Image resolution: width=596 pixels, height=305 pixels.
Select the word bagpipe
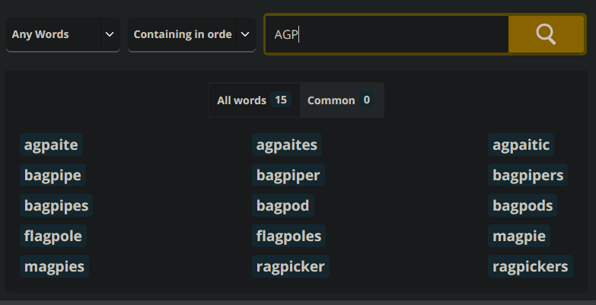point(53,175)
